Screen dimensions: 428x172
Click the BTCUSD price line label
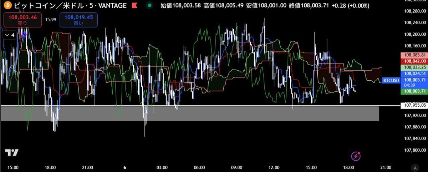coord(391,80)
